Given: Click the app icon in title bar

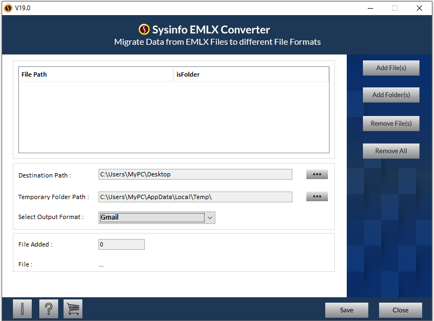Looking at the screenshot, I should pos(8,8).
